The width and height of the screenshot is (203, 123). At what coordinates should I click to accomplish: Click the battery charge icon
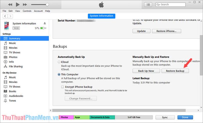point(42,28)
